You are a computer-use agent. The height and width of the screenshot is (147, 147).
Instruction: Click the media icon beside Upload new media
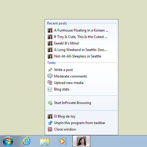50,83
